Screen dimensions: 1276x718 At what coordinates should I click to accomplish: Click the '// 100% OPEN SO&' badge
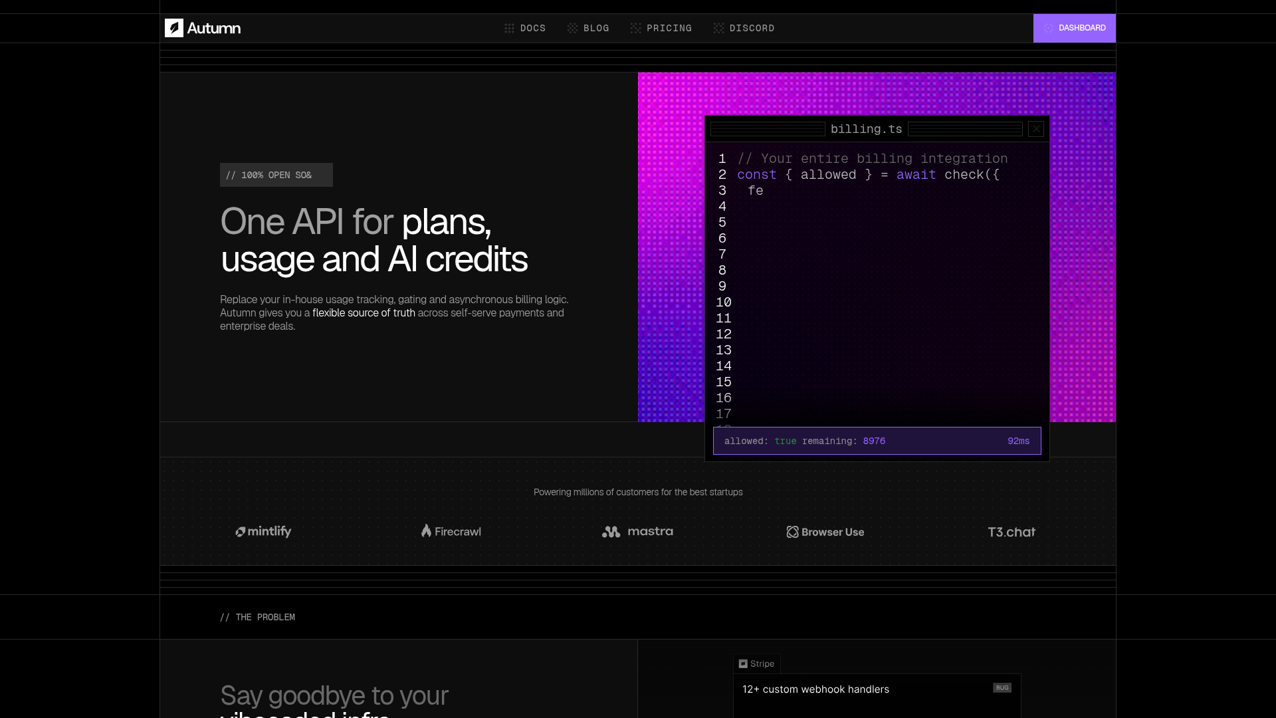pos(276,175)
